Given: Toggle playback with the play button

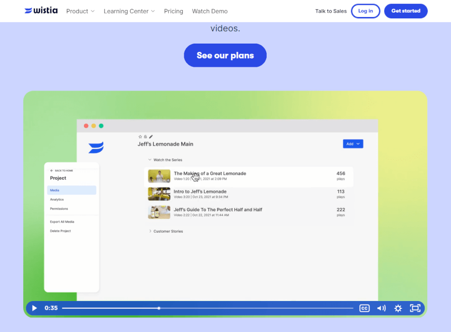Looking at the screenshot, I should pos(34,308).
